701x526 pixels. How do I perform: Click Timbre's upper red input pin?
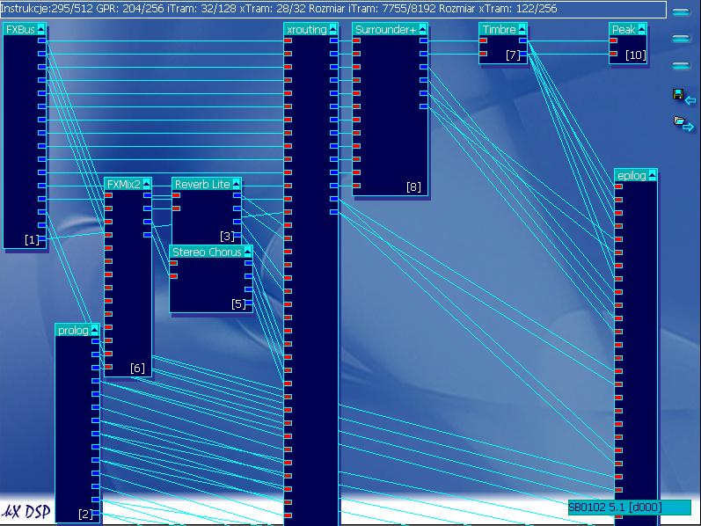tap(483, 40)
